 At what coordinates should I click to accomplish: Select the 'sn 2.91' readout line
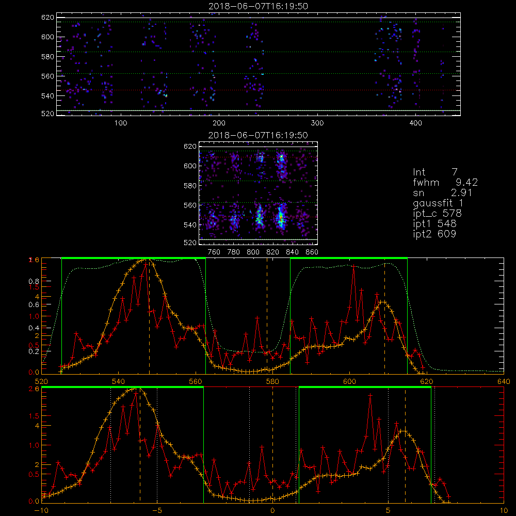pyautogui.click(x=443, y=192)
